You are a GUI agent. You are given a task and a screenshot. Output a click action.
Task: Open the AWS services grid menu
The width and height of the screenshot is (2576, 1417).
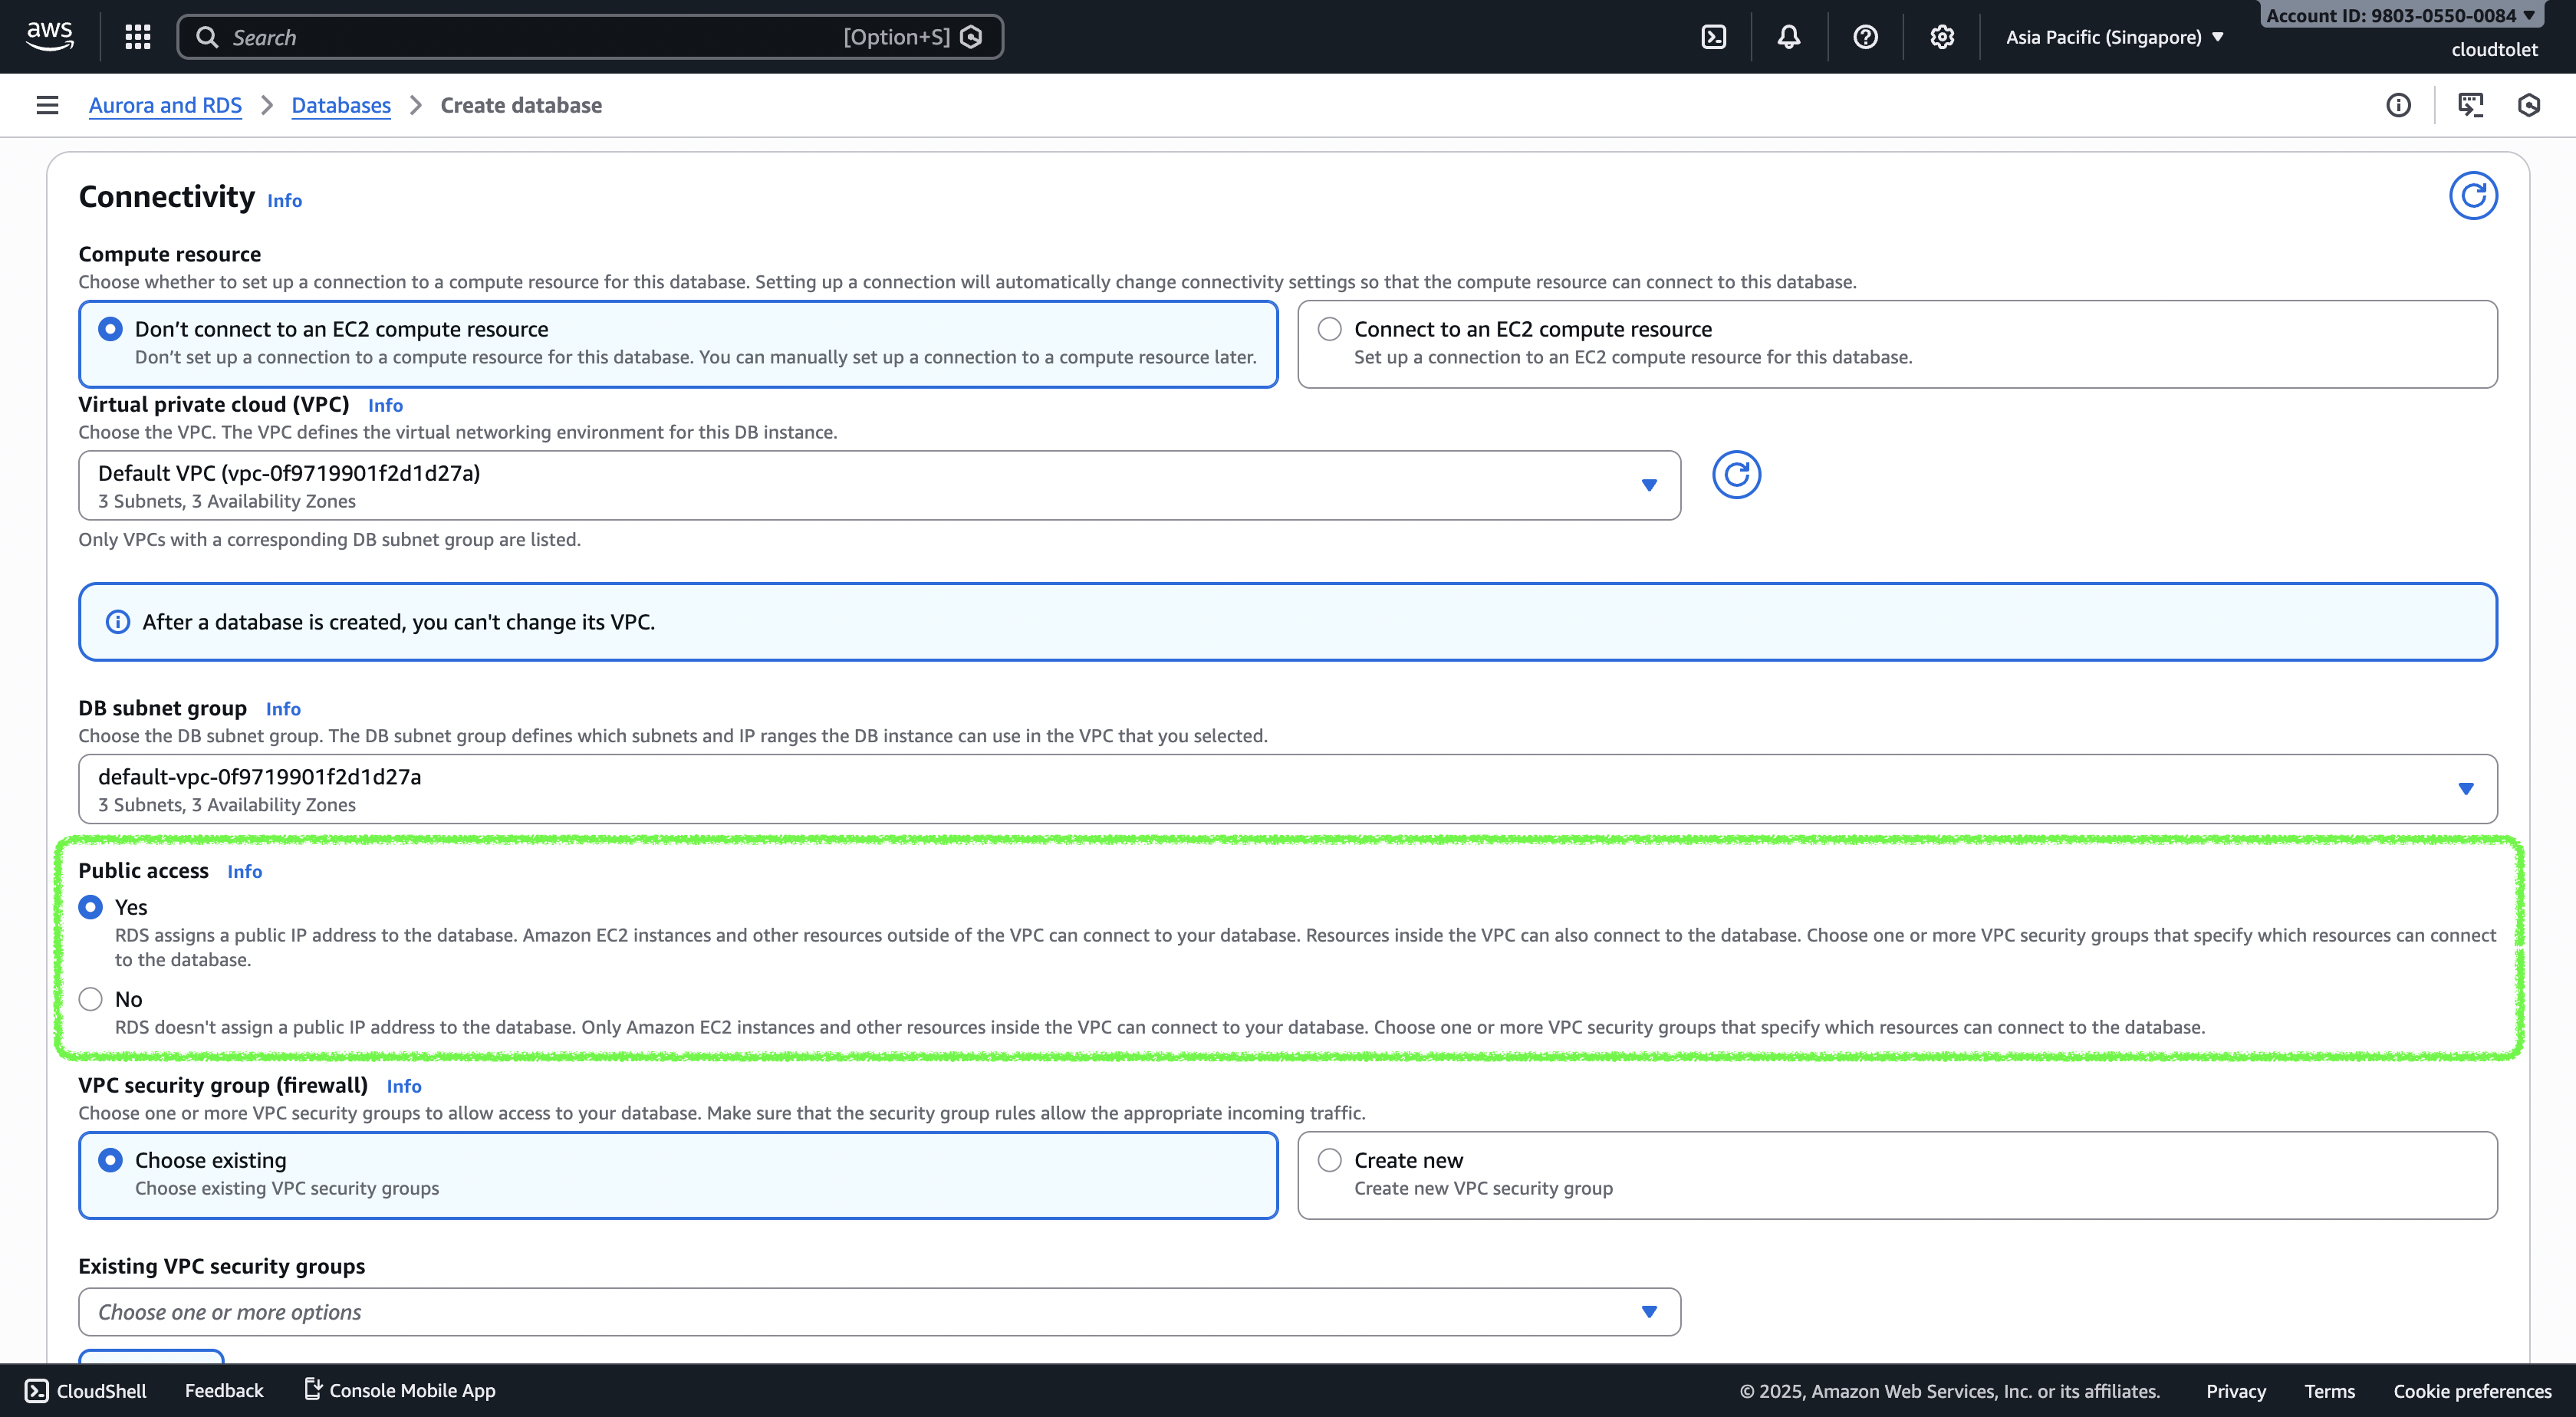(138, 37)
